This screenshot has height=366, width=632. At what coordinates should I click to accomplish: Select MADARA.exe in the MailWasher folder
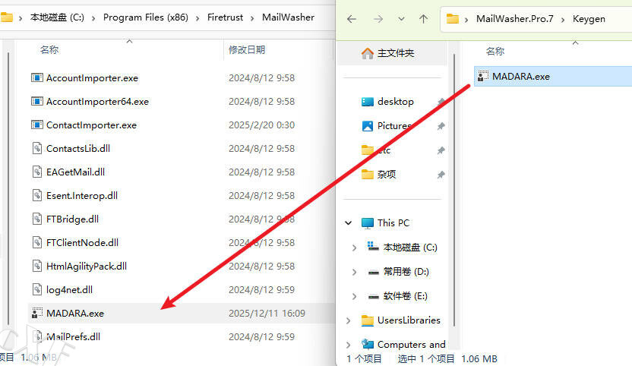(x=74, y=313)
